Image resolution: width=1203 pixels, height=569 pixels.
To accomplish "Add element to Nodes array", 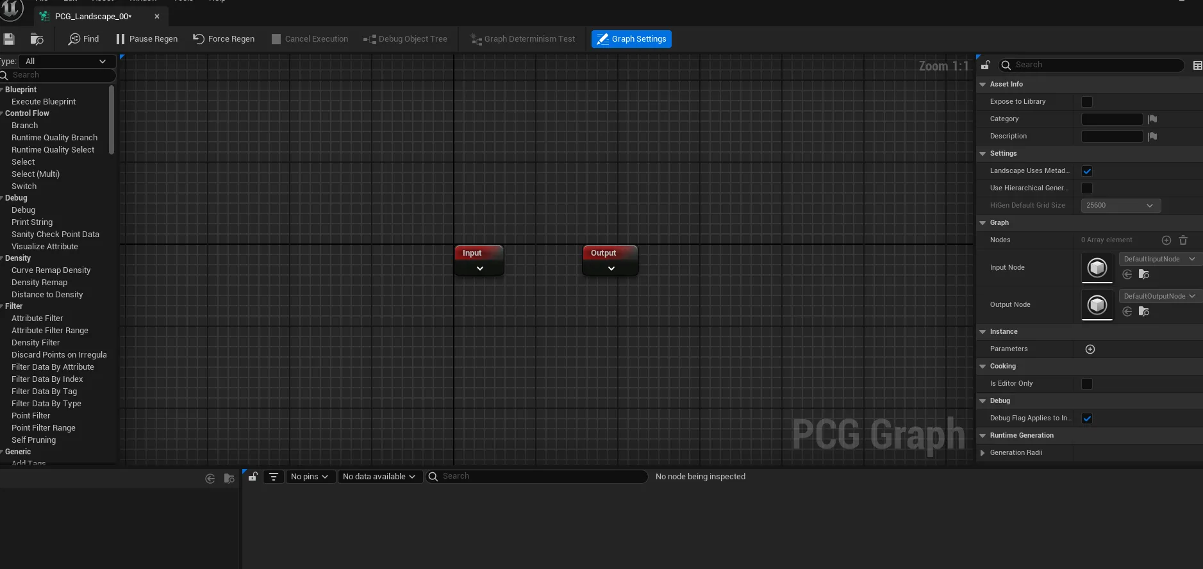I will coord(1166,240).
